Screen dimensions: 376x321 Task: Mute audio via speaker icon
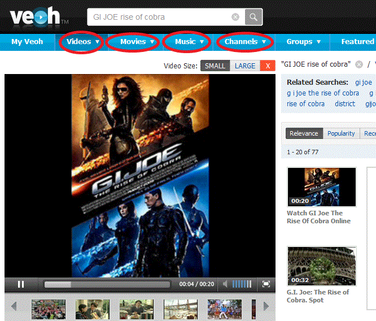pos(225,284)
